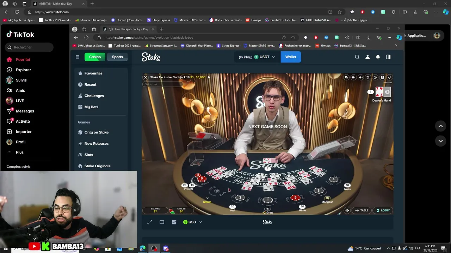The image size is (451, 253).
Task: Open Stake search magnifier icon
Action: click(357, 57)
